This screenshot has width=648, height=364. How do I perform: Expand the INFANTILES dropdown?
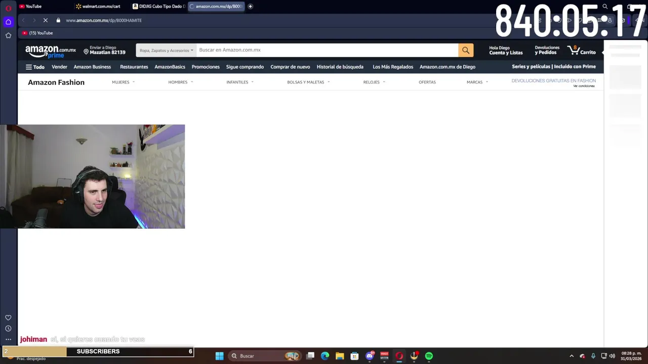(x=240, y=82)
